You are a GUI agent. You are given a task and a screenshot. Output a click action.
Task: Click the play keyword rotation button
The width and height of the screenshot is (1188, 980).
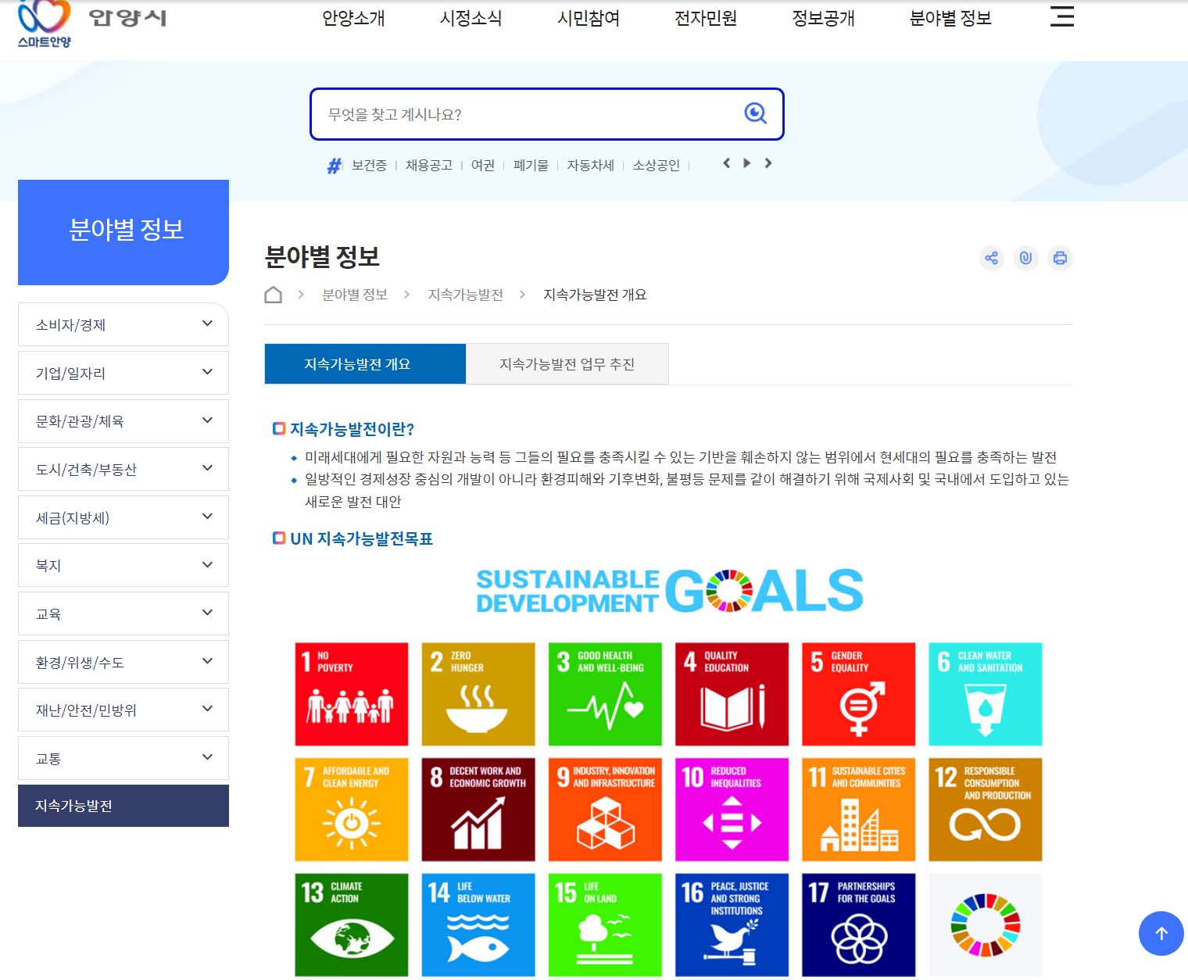coord(747,163)
